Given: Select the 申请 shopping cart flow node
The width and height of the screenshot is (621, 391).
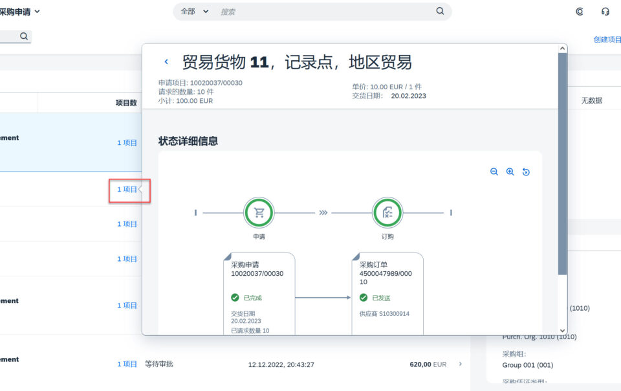Looking at the screenshot, I should coord(259,213).
